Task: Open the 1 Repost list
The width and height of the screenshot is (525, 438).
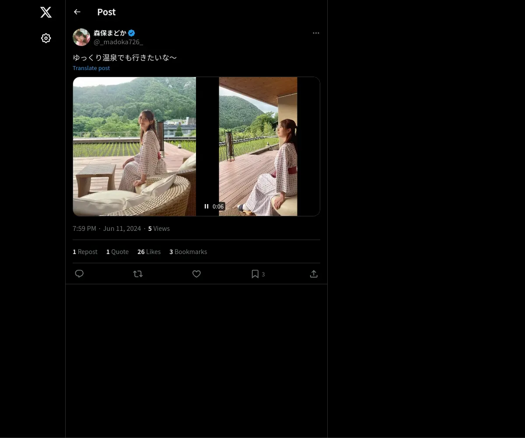Action: point(85,252)
